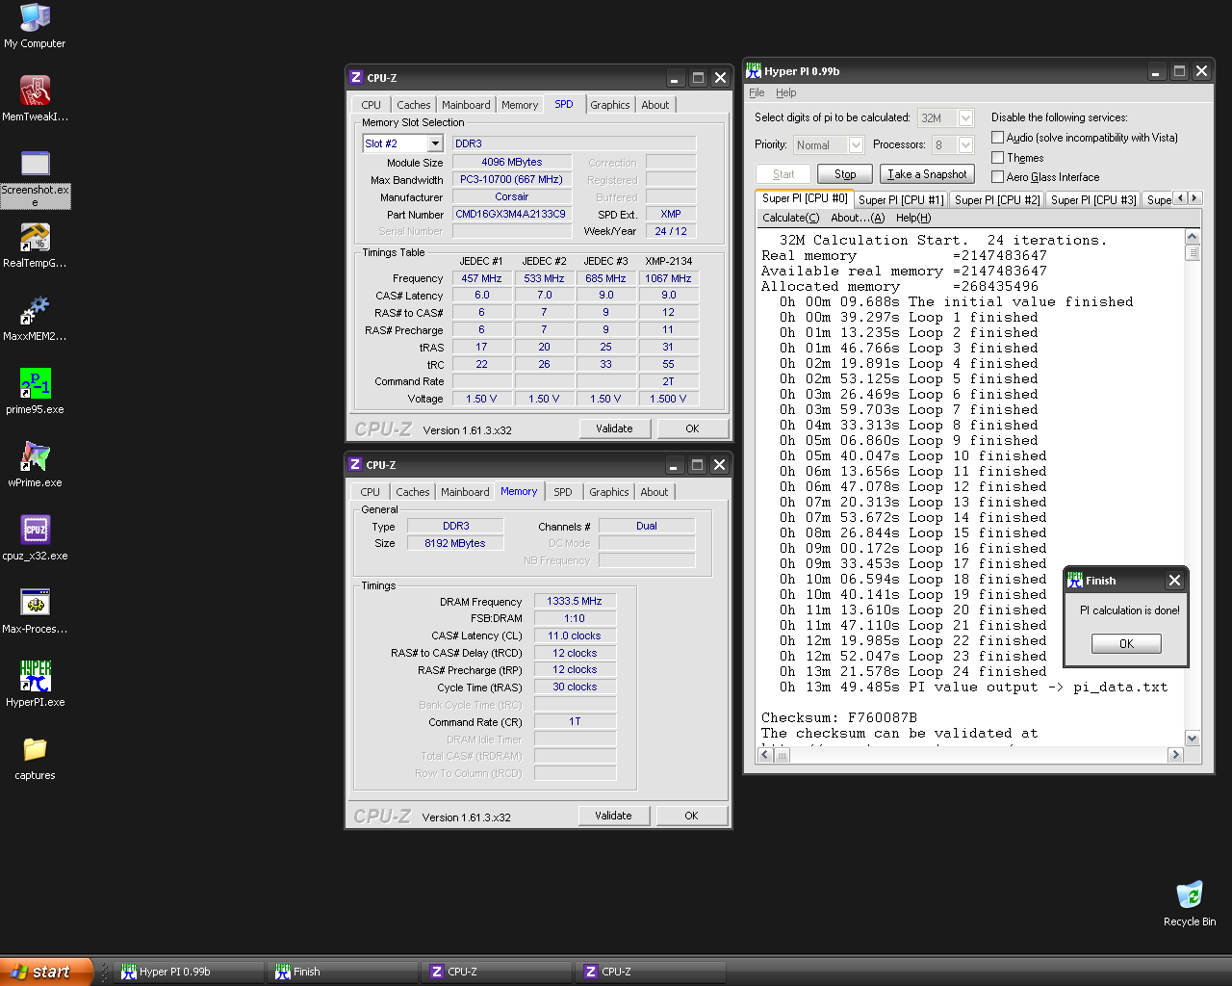Image resolution: width=1232 pixels, height=986 pixels.
Task: Toggle Aero Glass Interface checkbox
Action: tap(998, 177)
